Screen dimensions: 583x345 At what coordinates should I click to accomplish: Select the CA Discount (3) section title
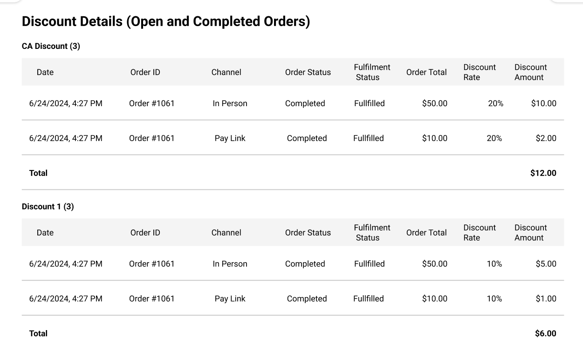[51, 46]
